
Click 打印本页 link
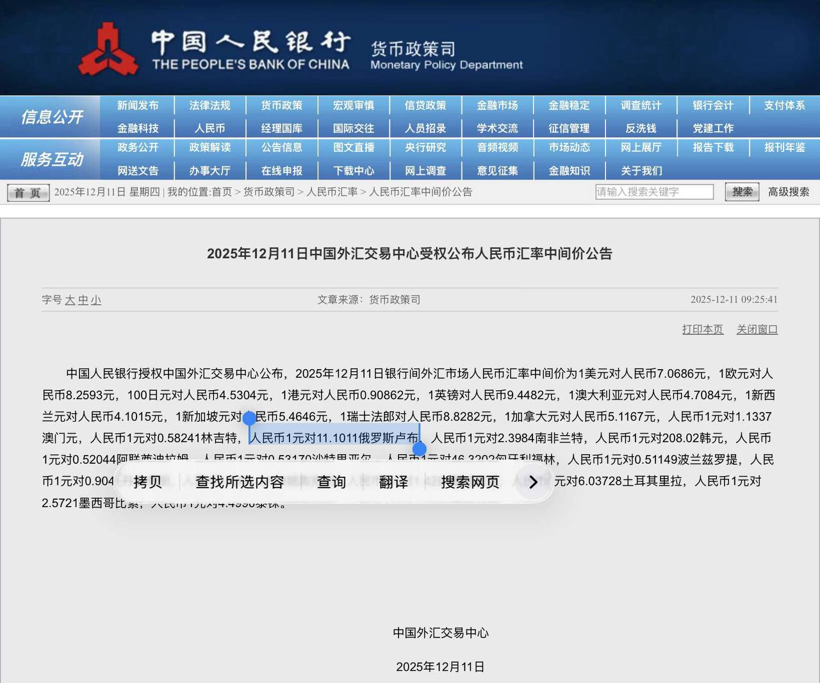[x=702, y=329]
